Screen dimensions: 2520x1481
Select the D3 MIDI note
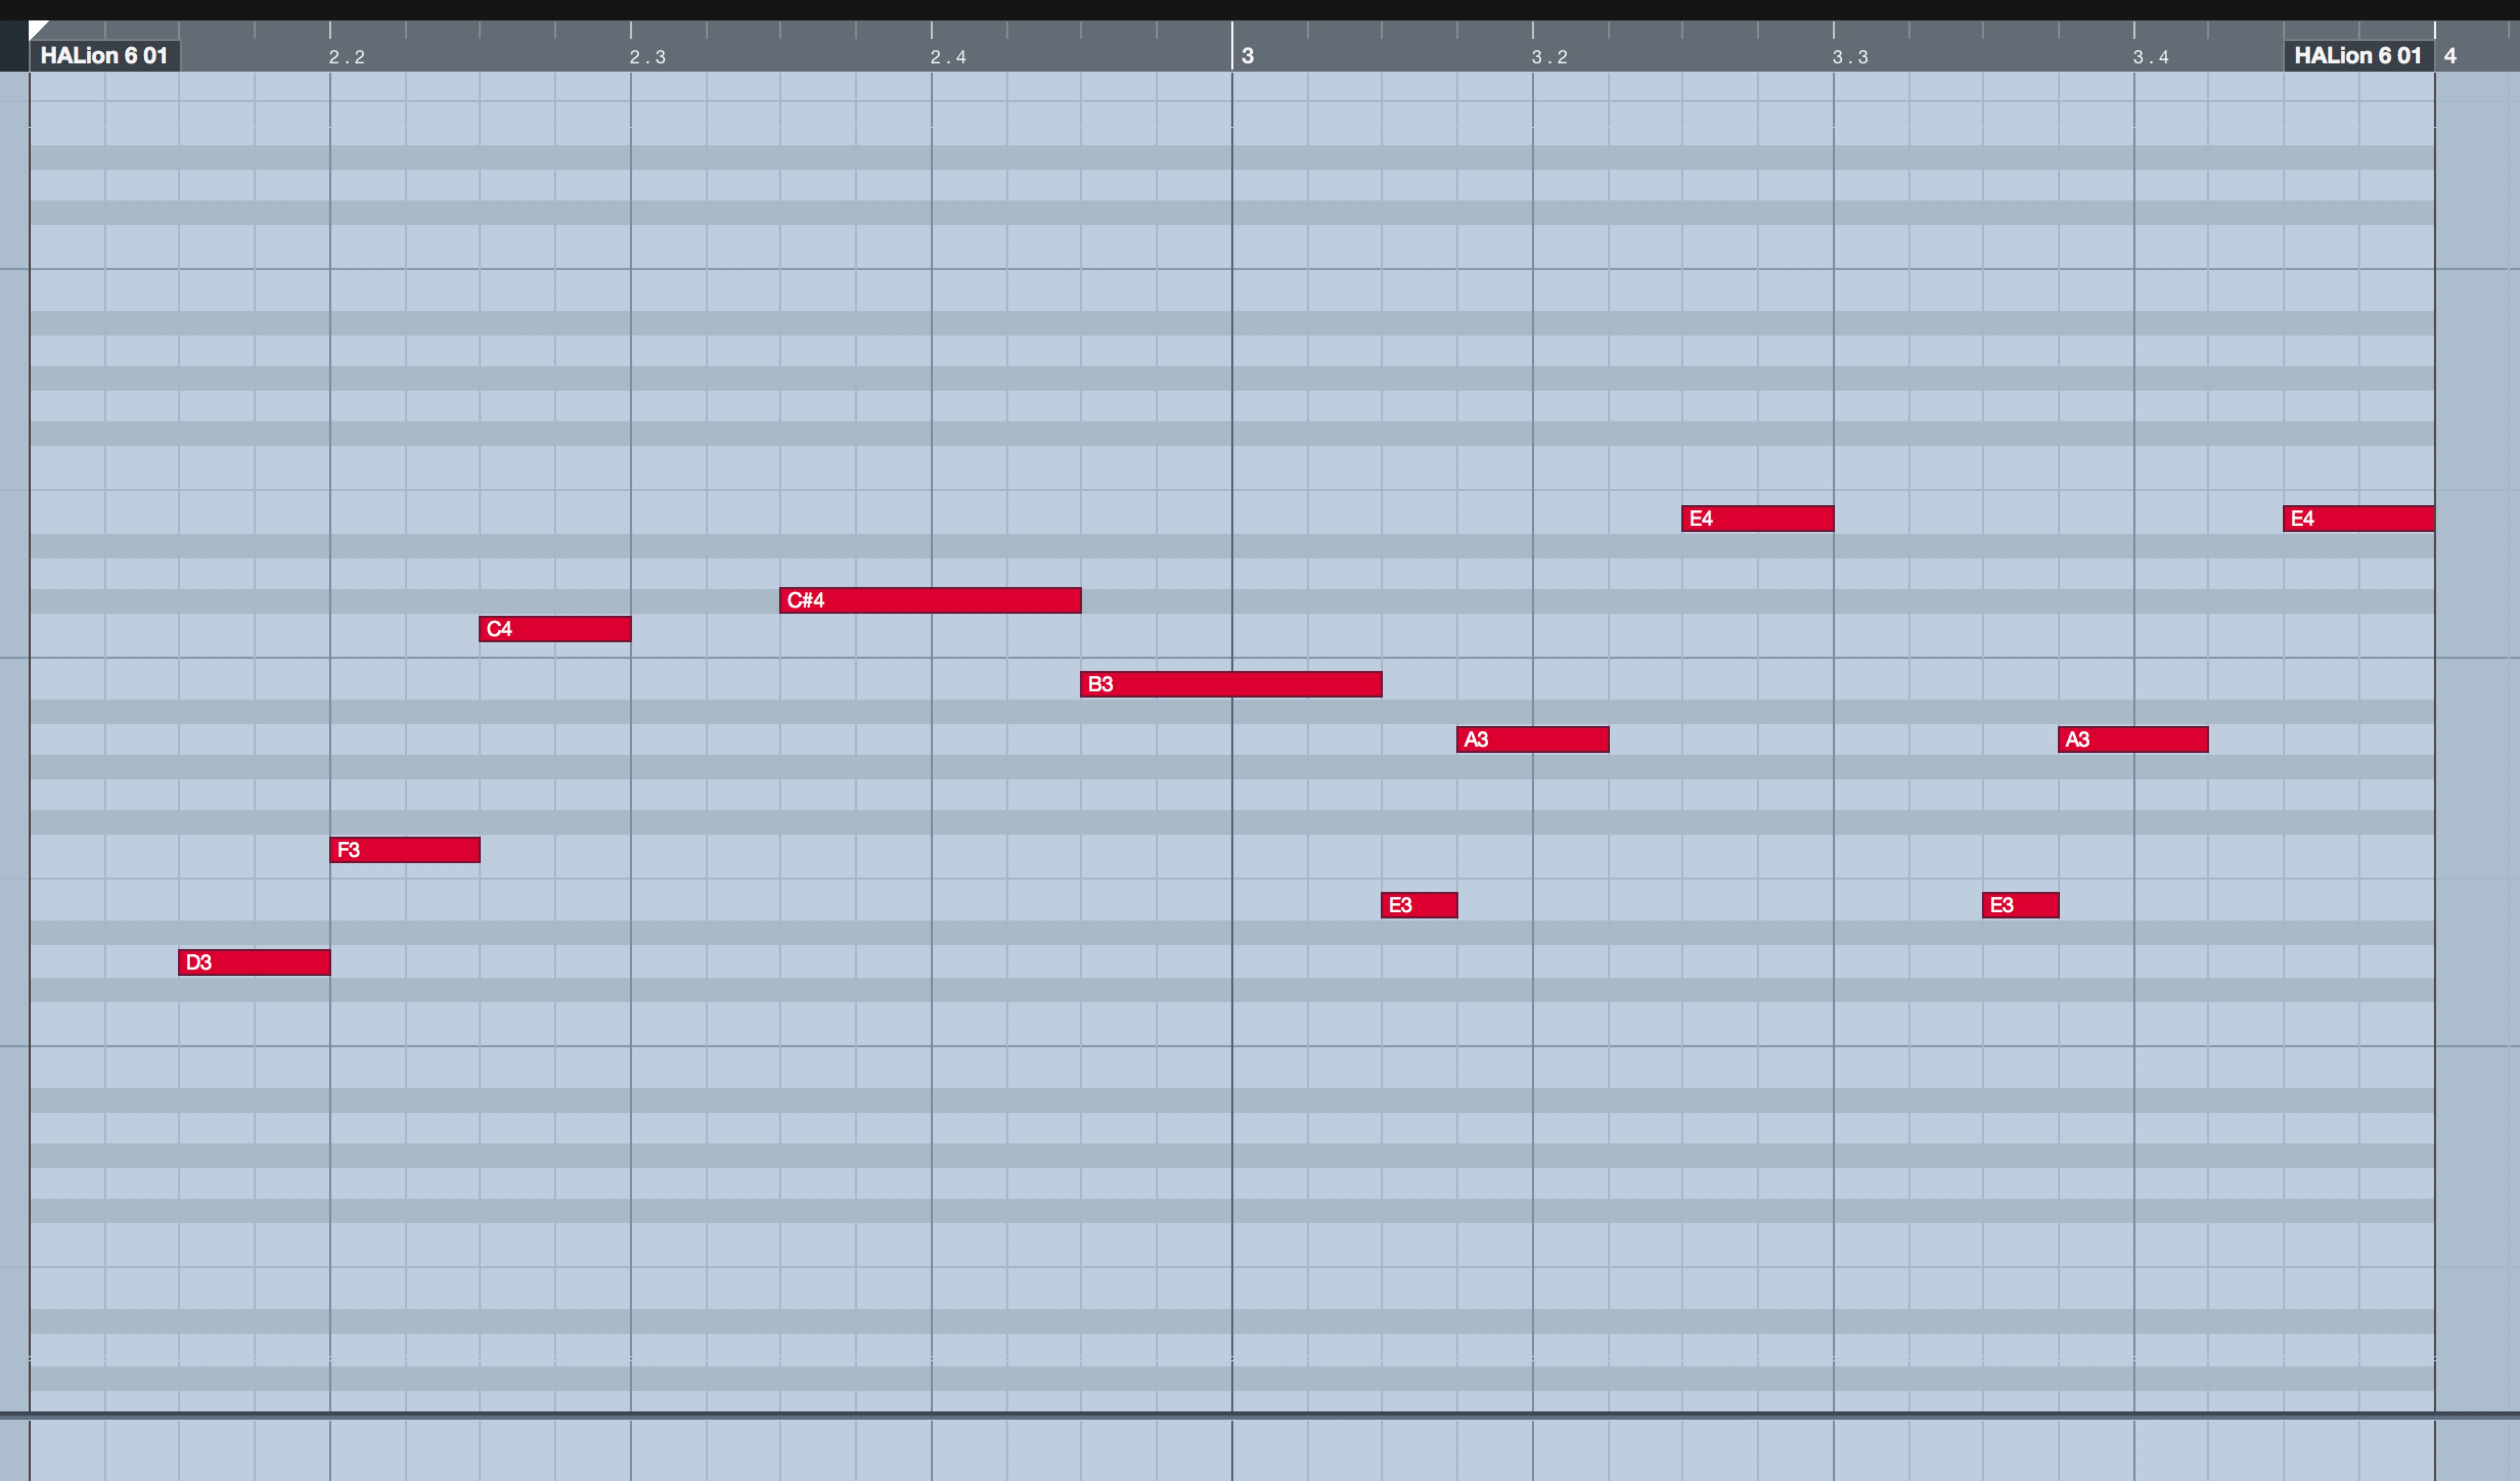tap(254, 962)
